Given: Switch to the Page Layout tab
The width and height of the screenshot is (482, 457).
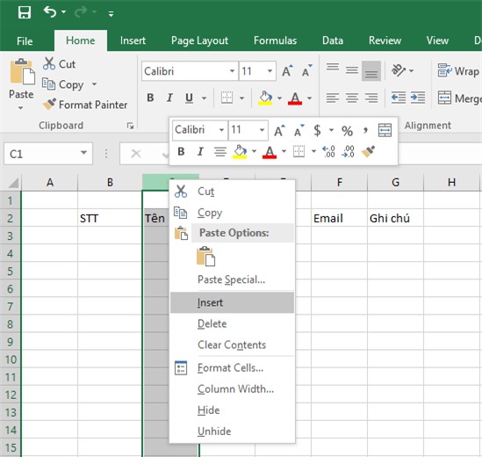Looking at the screenshot, I should pos(199,40).
